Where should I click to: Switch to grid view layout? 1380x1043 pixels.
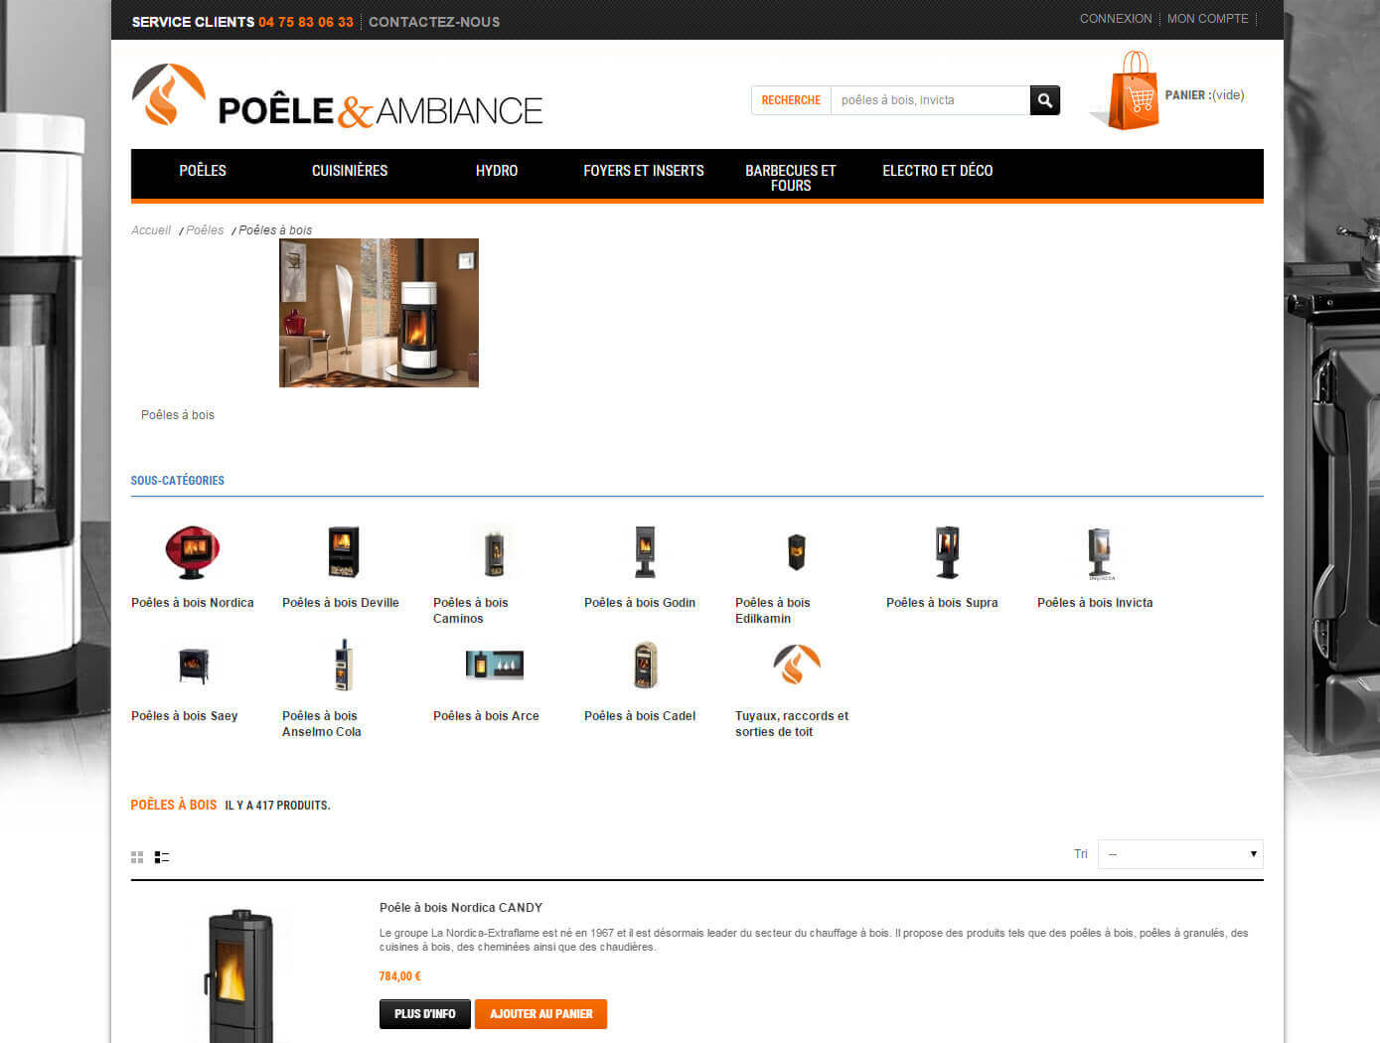137,857
